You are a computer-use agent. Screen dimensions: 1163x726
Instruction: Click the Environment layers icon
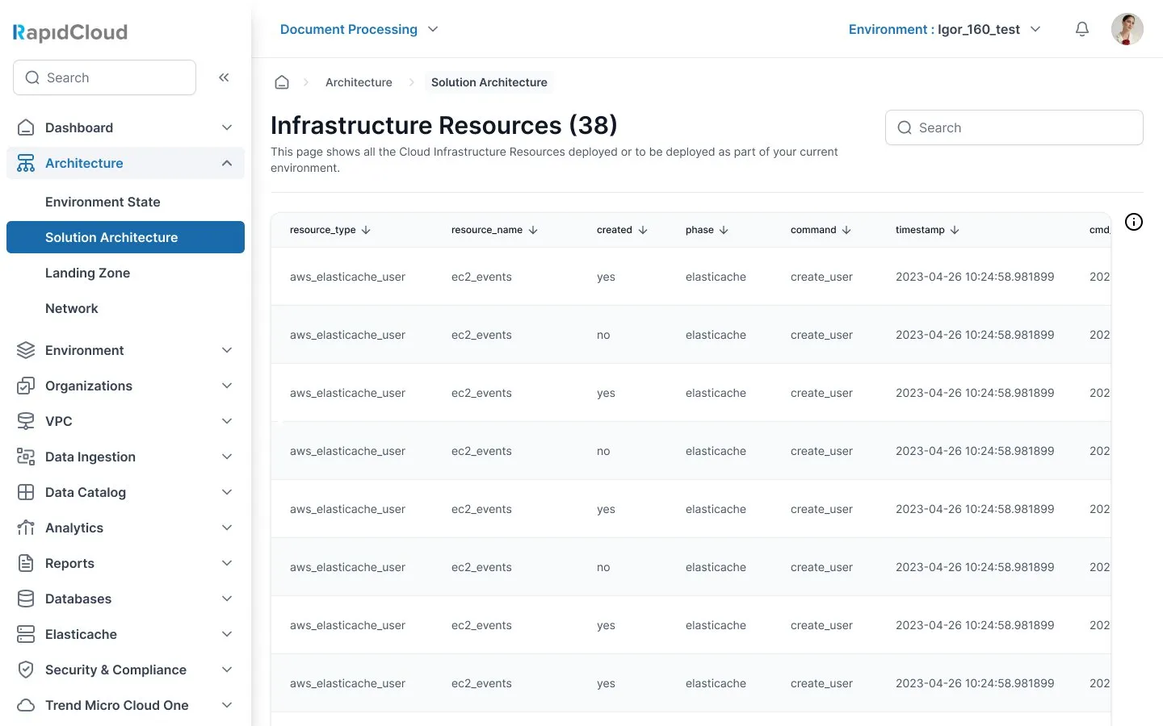(26, 350)
